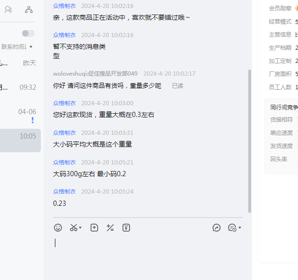Open the calculator plus-minus icon
The image size is (298, 280).
click(110, 228)
